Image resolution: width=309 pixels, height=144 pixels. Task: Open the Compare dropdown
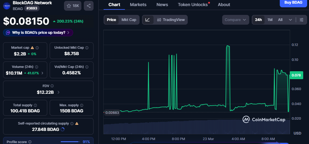tap(235, 20)
